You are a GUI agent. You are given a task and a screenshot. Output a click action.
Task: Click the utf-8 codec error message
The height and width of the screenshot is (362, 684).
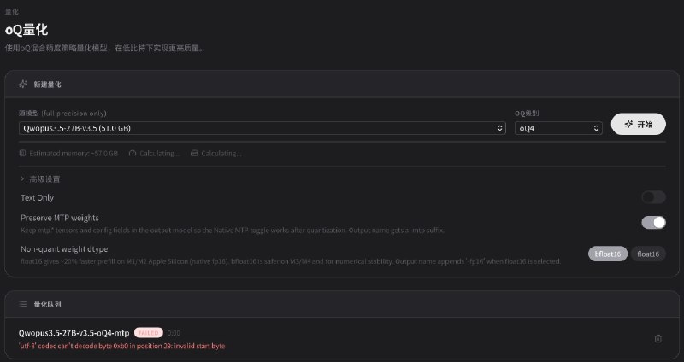pyautogui.click(x=121, y=346)
